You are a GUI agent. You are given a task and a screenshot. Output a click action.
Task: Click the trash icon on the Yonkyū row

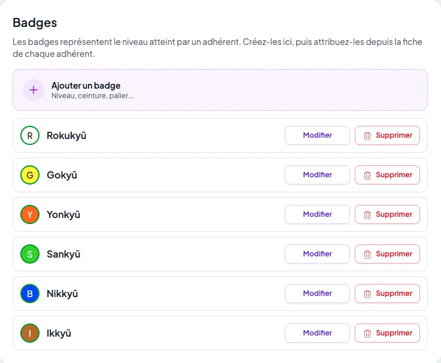367,215
